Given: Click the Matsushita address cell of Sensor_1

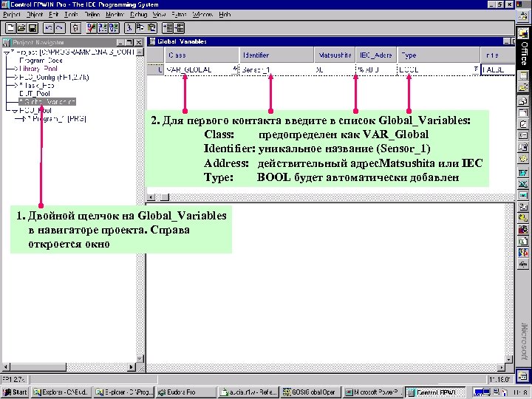Looking at the screenshot, I should [x=335, y=69].
